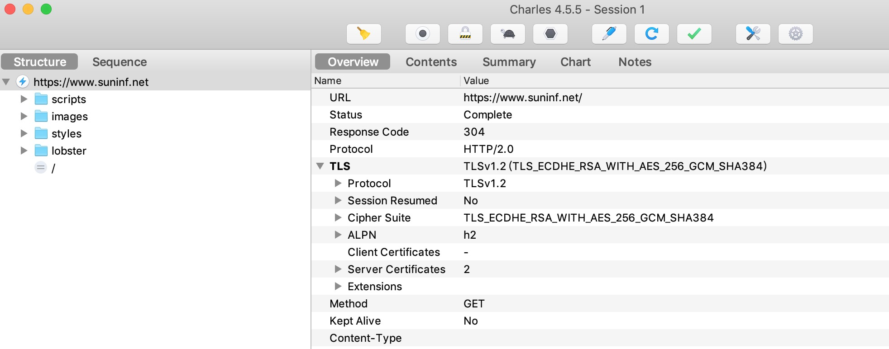This screenshot has height=349, width=889.
Task: Open the Settings gear icon
Action: 796,34
